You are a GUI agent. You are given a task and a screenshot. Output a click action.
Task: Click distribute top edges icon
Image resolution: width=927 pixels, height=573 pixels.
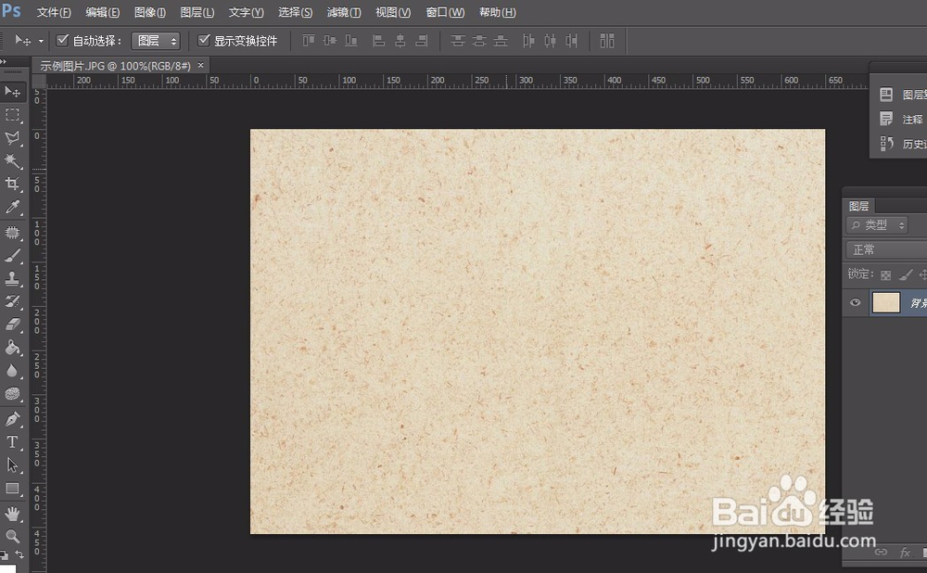click(x=458, y=40)
